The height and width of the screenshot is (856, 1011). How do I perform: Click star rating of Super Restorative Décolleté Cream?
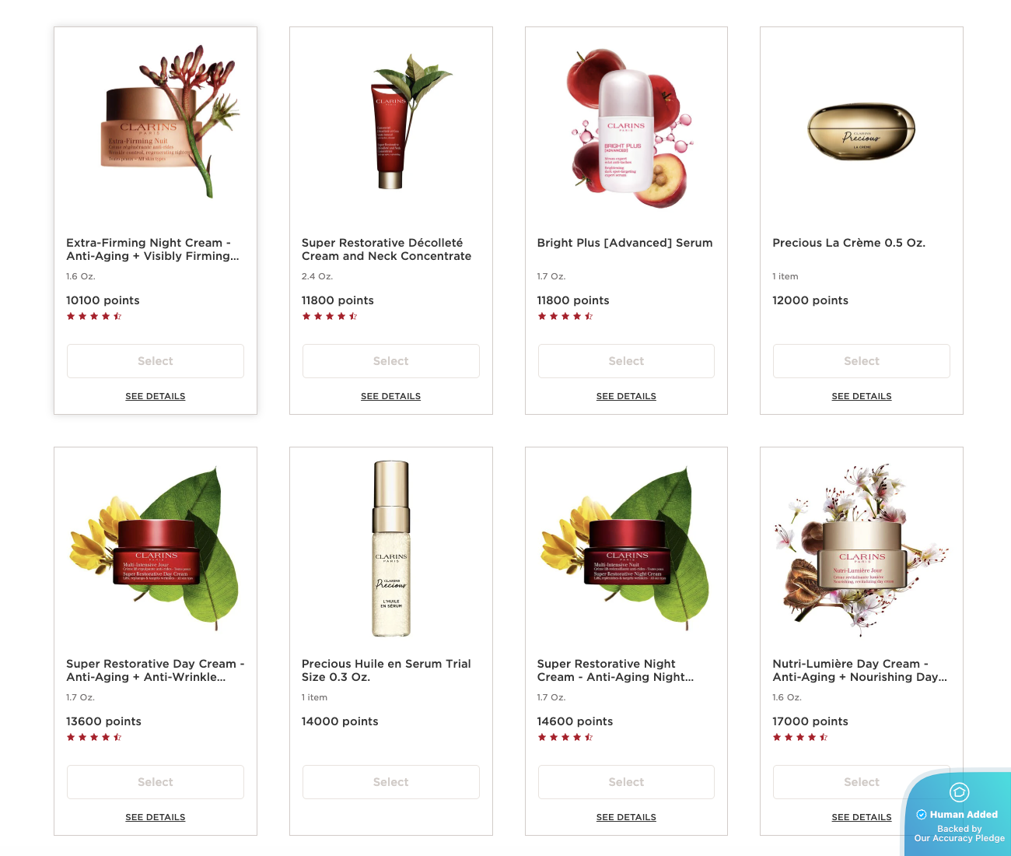pos(330,316)
